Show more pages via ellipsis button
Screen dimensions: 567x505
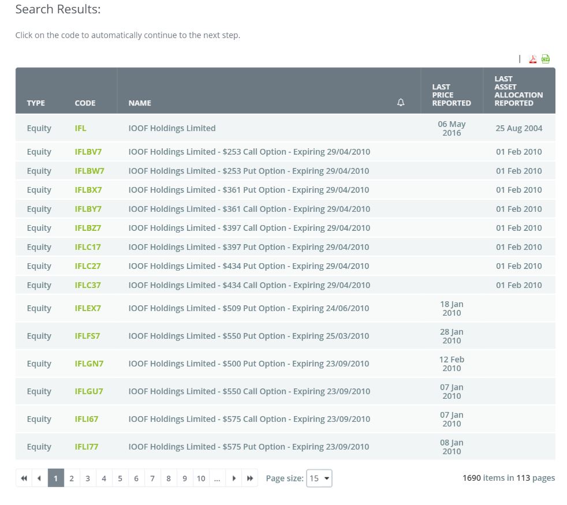217,478
